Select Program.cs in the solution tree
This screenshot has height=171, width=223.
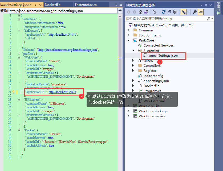point(152,91)
